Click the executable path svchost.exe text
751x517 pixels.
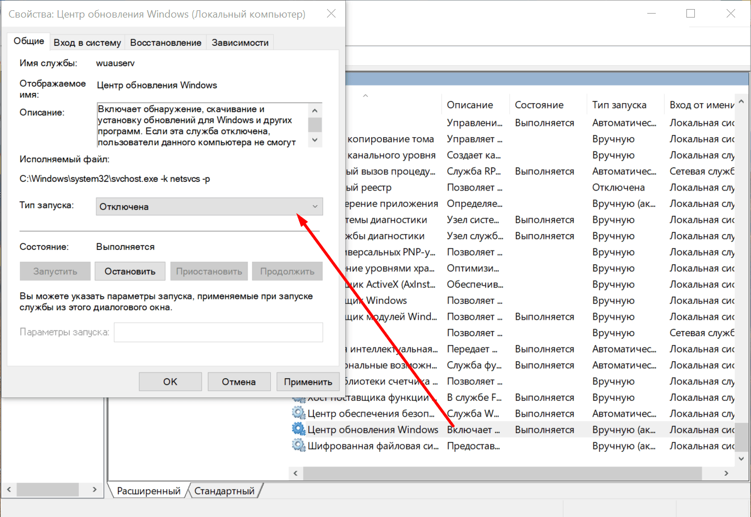[x=114, y=179]
